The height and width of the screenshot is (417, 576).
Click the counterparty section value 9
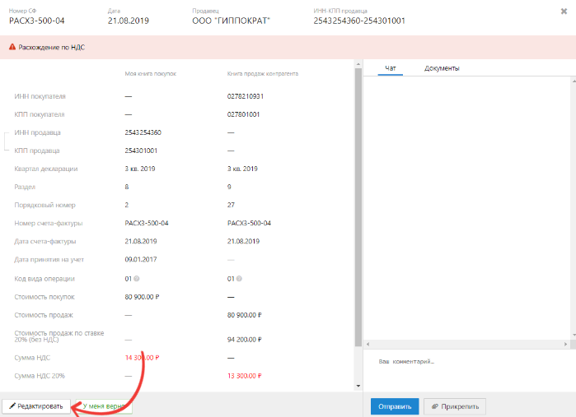coord(229,187)
